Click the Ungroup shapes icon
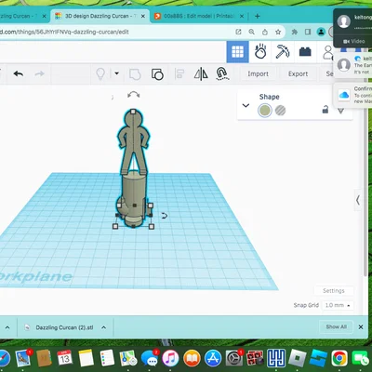Viewport: 372px width, 372px height. click(x=157, y=74)
